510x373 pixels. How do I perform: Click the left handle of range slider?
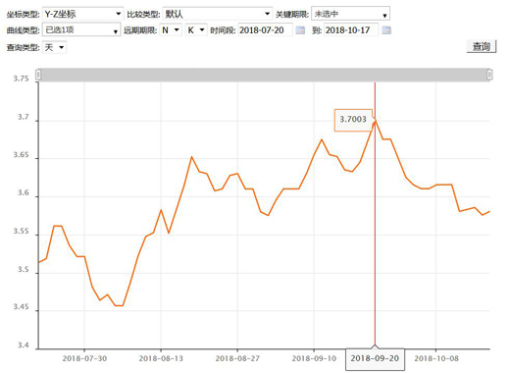click(38, 75)
